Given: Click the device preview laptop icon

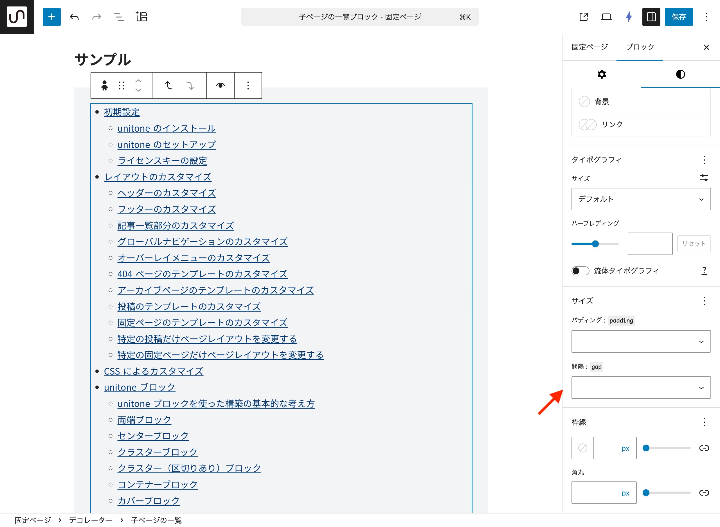Looking at the screenshot, I should (606, 17).
